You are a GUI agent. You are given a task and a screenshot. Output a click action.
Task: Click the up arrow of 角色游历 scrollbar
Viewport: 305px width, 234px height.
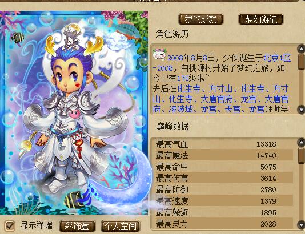click(x=302, y=49)
